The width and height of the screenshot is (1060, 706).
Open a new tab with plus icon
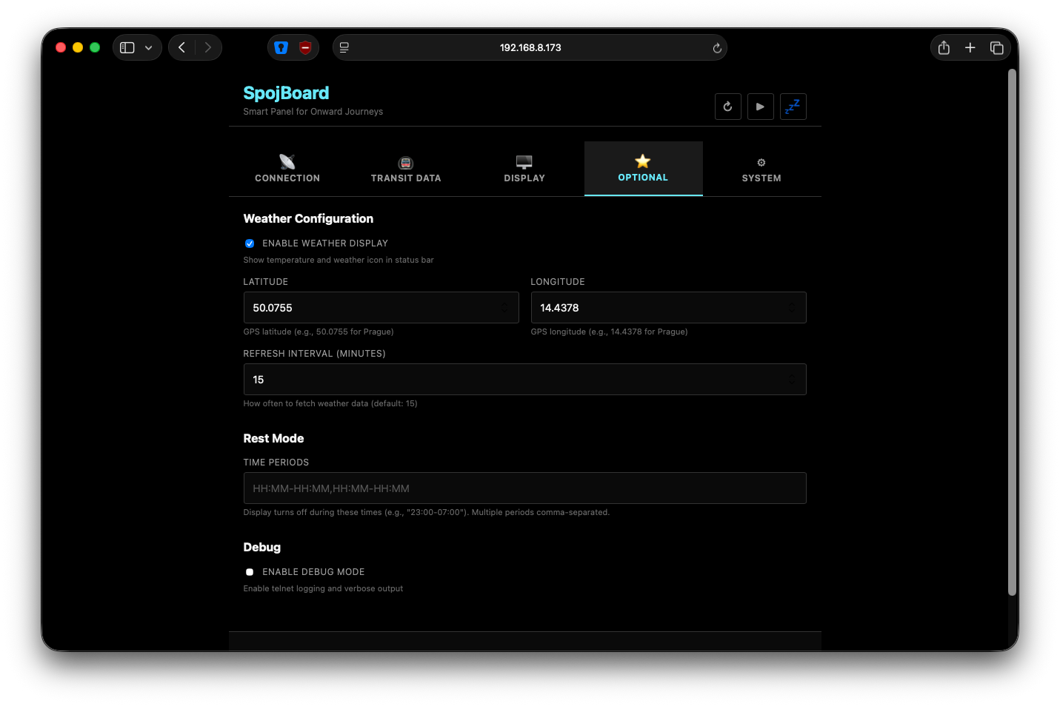point(970,47)
